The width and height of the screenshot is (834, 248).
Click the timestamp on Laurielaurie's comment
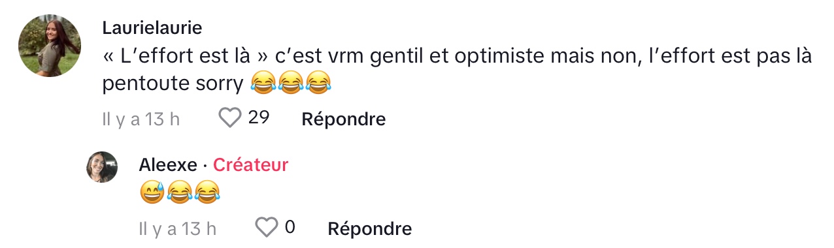(141, 119)
